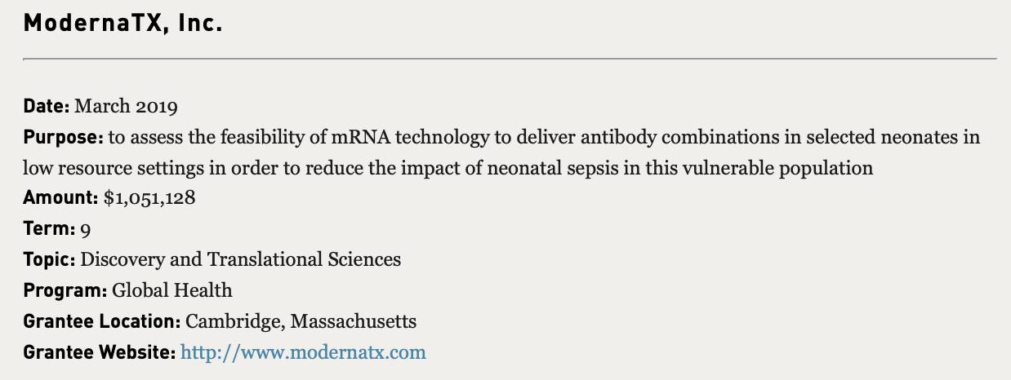1011x380 pixels.
Task: Click the Grantee Website label
Action: pos(100,352)
